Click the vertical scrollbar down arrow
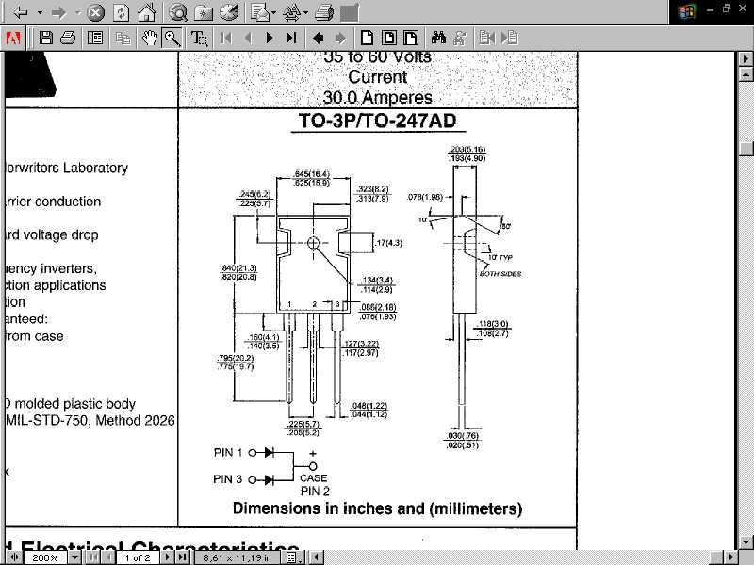The height and width of the screenshot is (565, 754). click(746, 542)
